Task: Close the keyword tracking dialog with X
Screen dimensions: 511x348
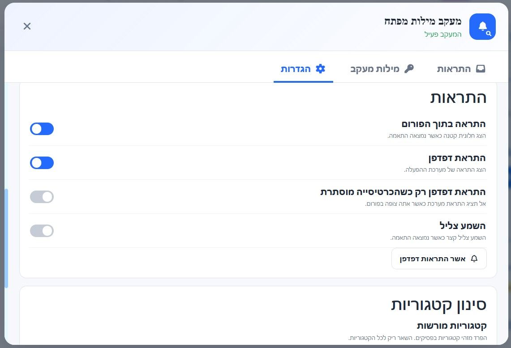Action: point(27,26)
